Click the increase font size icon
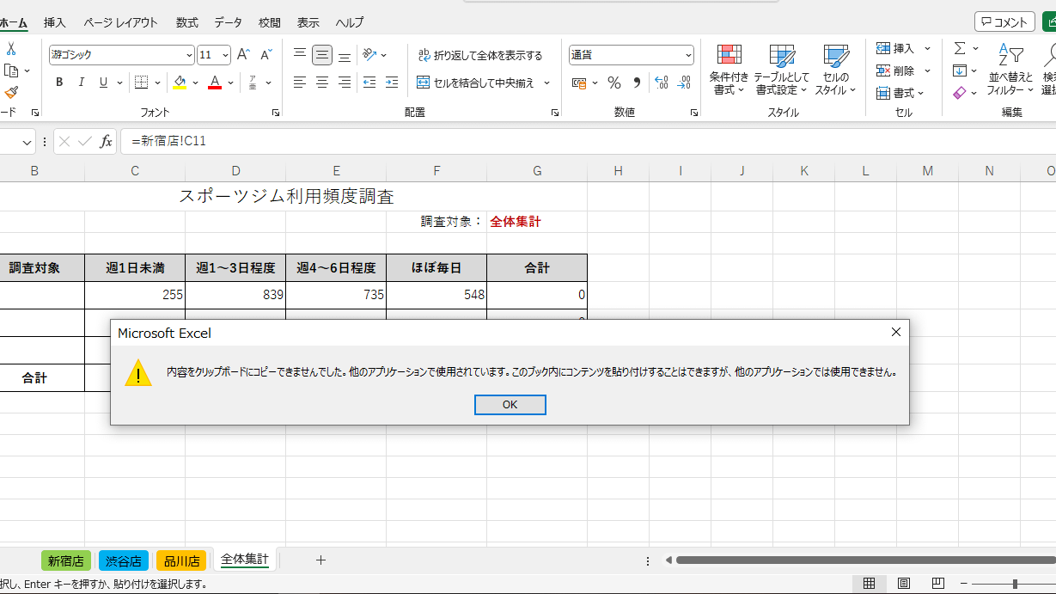 [x=243, y=55]
